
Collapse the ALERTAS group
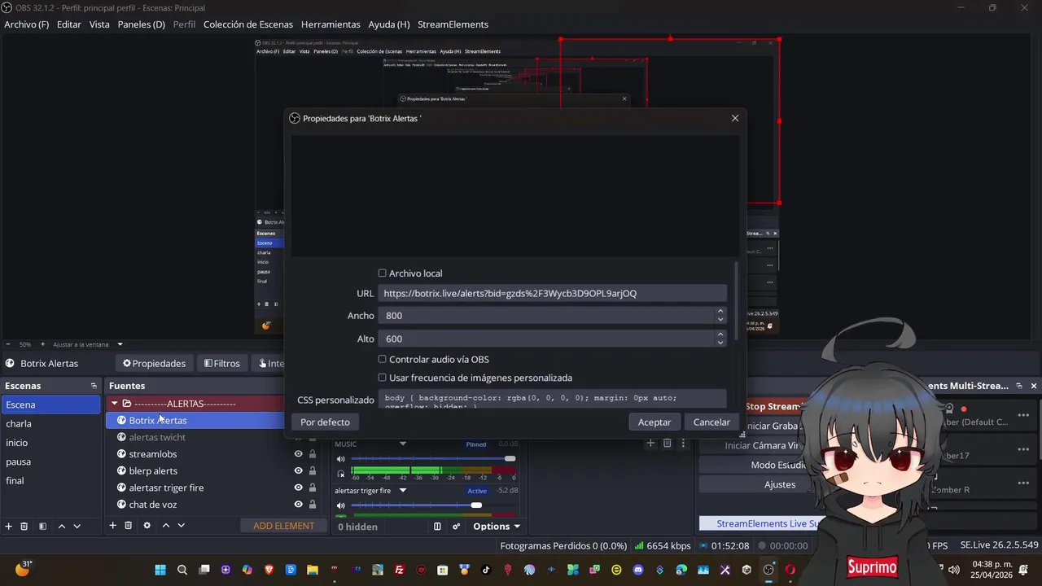pos(115,404)
